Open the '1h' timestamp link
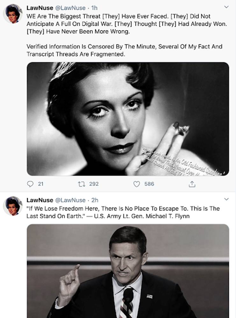The image size is (236, 318). [94, 8]
